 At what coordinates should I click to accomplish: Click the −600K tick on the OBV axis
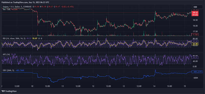coord(196,78)
